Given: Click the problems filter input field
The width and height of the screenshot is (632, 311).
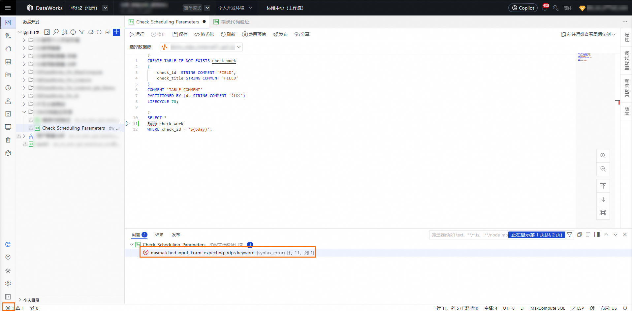Looking at the screenshot, I should coord(468,235).
